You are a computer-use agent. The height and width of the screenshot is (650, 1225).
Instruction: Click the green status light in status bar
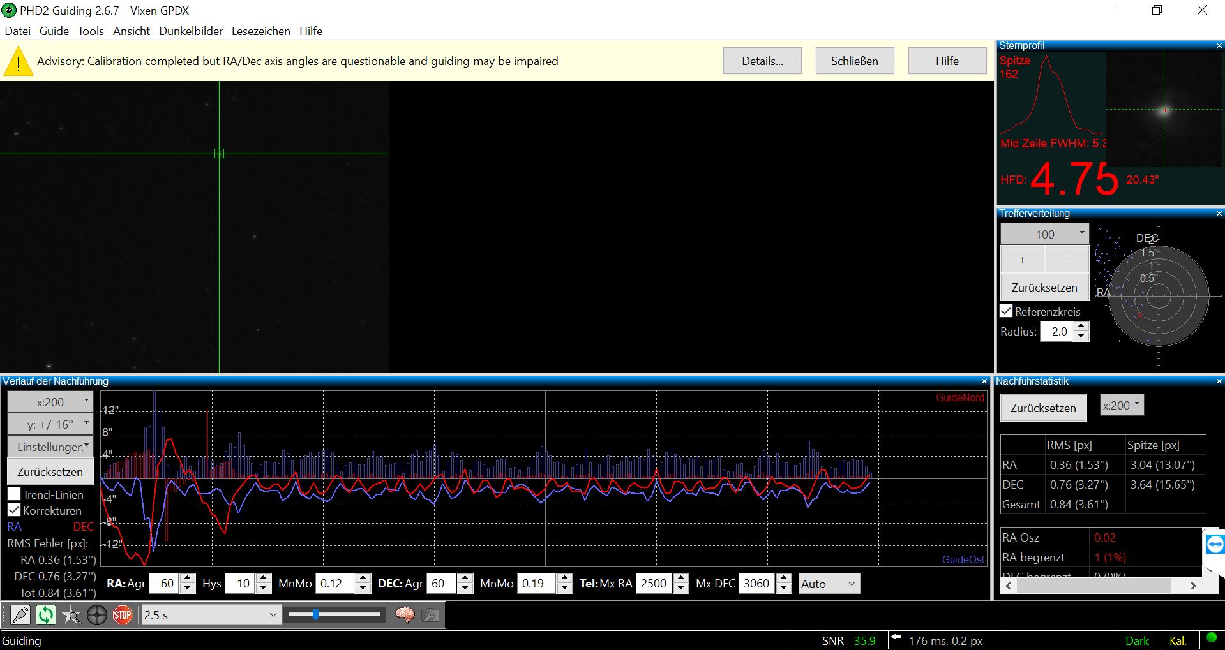pyautogui.click(x=1212, y=638)
